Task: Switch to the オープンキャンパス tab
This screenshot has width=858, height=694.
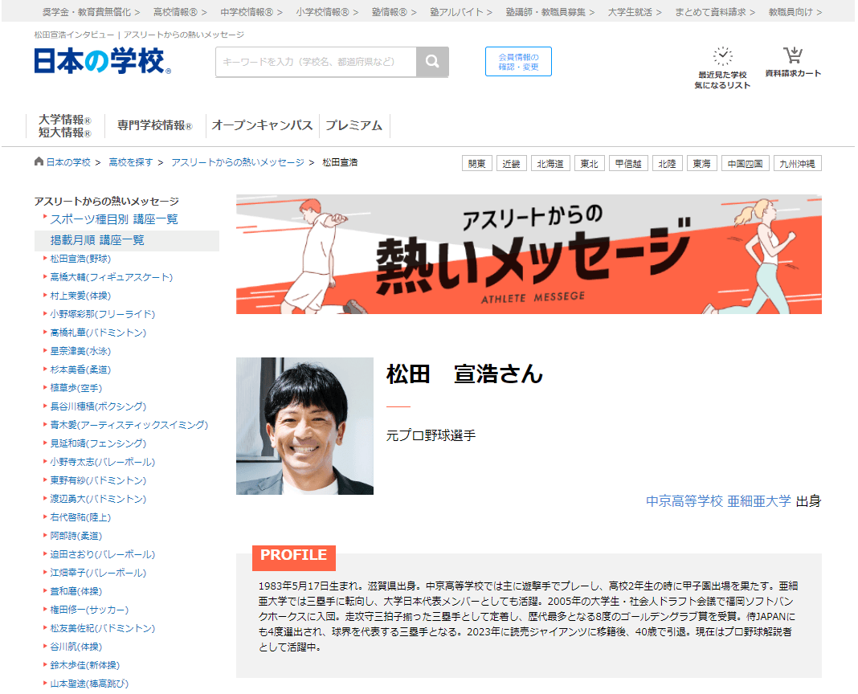Action: tap(264, 125)
